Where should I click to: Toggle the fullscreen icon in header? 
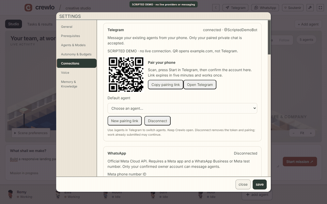click(320, 8)
